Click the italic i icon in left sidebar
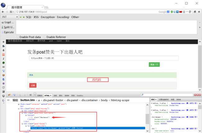This screenshot has width=202, height=133. click(x=3, y=59)
